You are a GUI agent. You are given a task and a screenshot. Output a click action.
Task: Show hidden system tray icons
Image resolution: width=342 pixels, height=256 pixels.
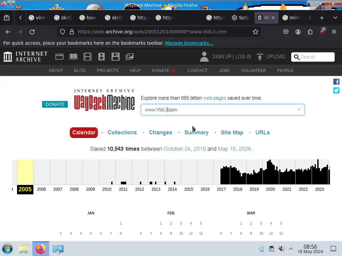tap(291, 249)
